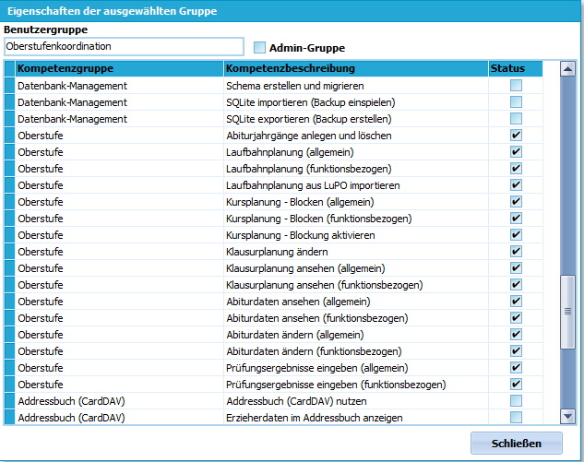Uncheck Kursplanung - Blockung aktivieren status
The width and height of the screenshot is (584, 462).
point(516,235)
